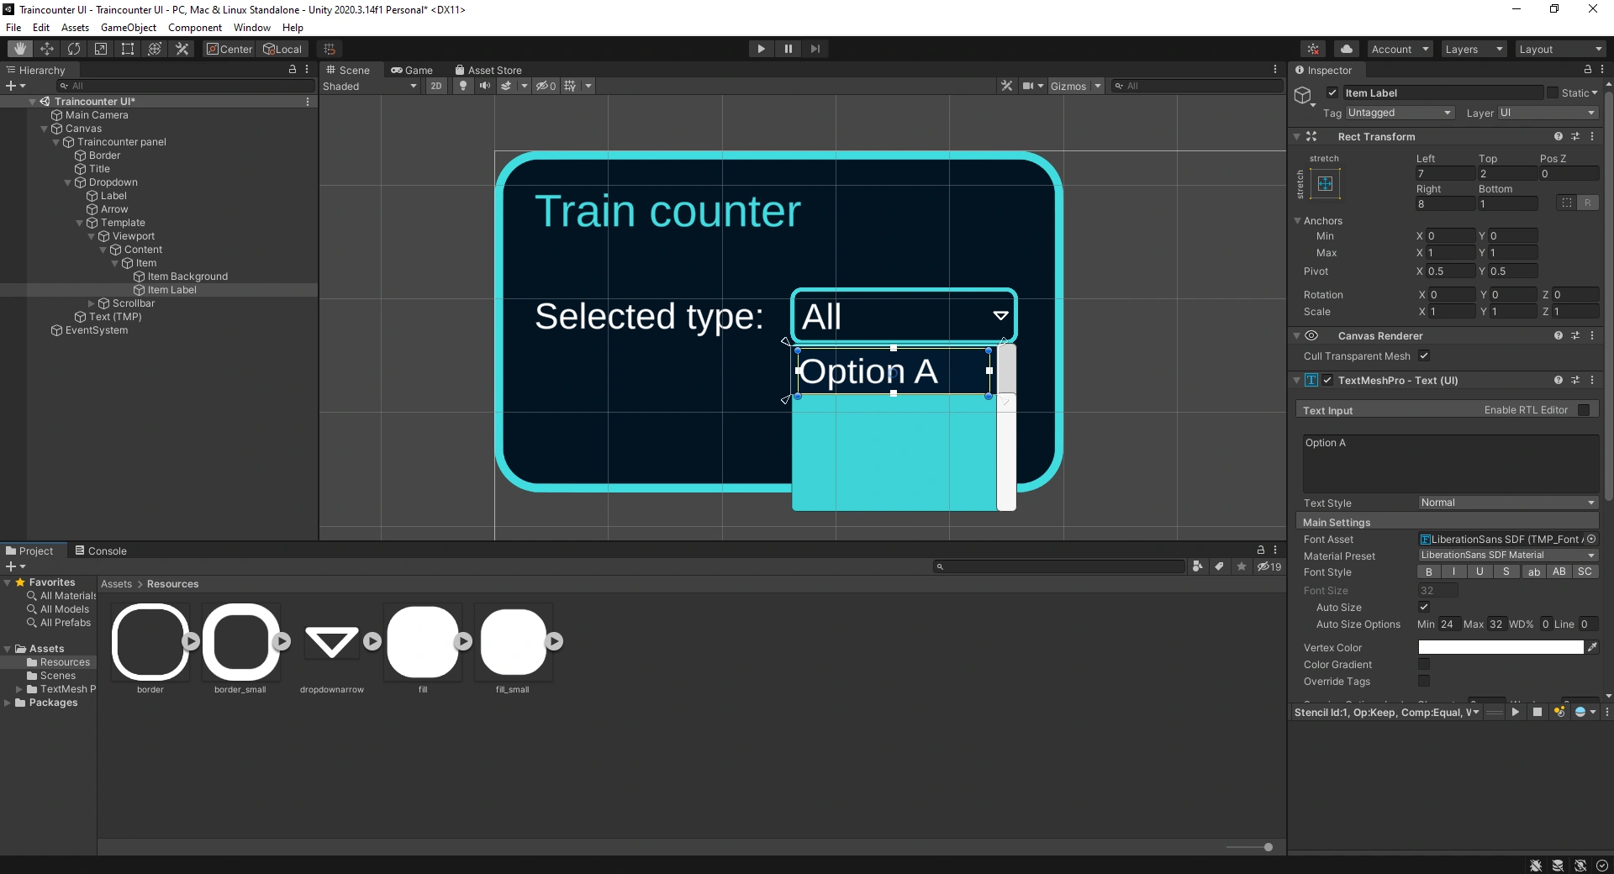Open the anchor presets box

click(1325, 184)
